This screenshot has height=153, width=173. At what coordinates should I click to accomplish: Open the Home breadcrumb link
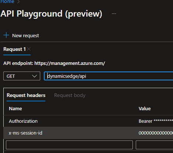point(7,1)
